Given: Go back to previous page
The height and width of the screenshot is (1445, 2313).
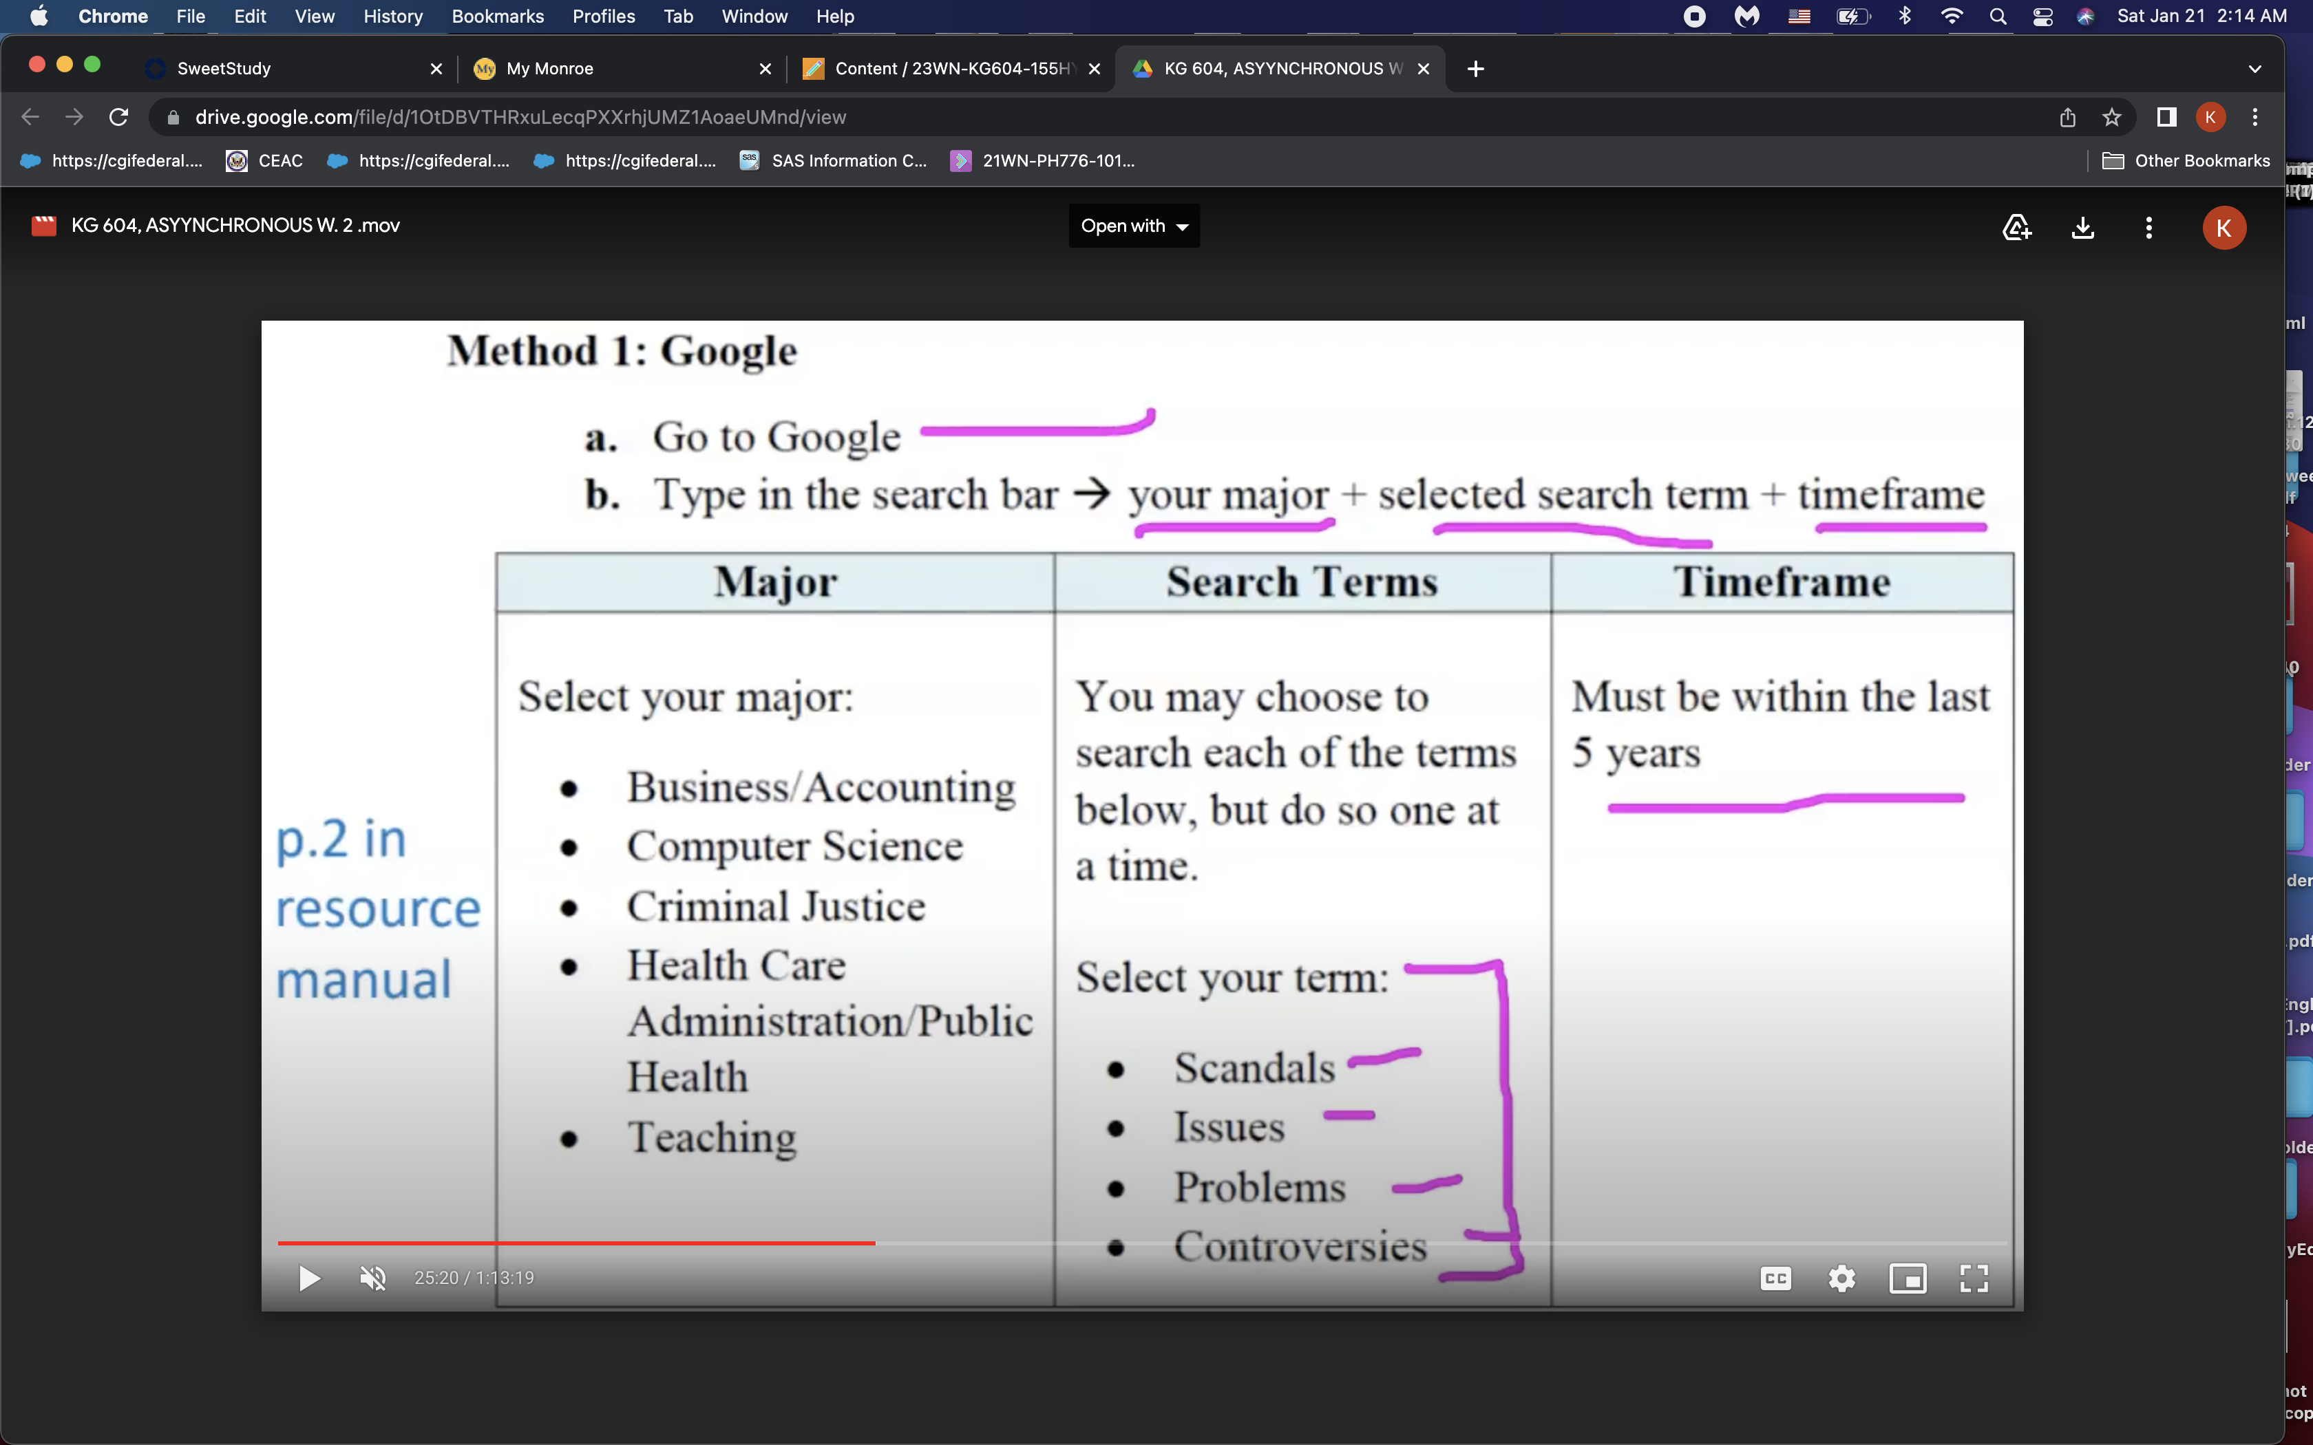Looking at the screenshot, I should (30, 116).
